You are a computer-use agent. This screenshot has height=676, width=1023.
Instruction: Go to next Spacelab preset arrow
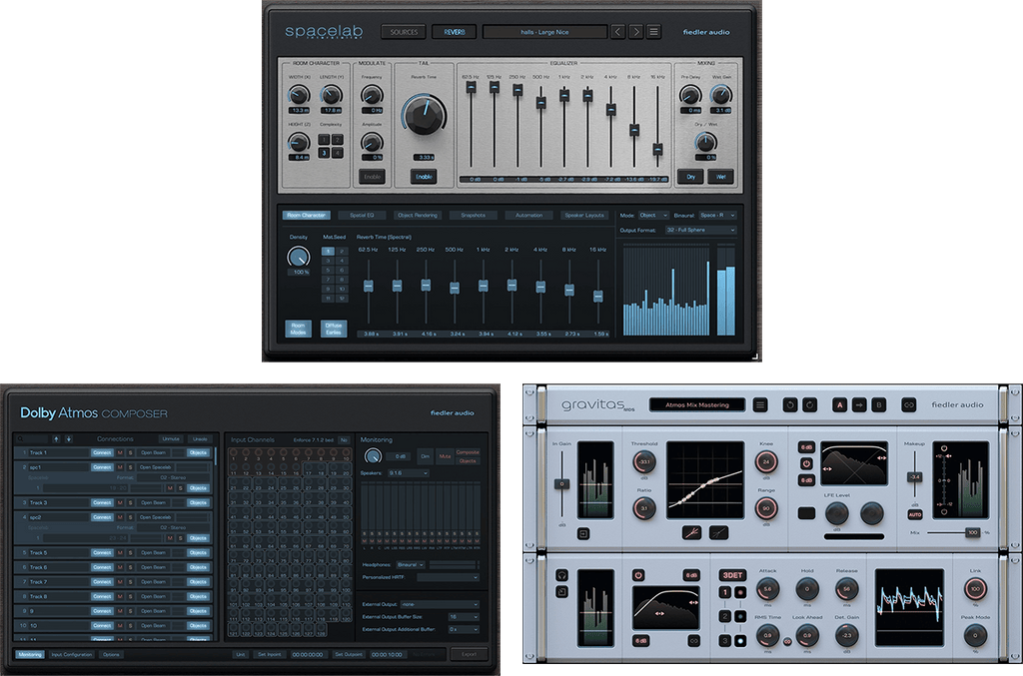point(636,32)
